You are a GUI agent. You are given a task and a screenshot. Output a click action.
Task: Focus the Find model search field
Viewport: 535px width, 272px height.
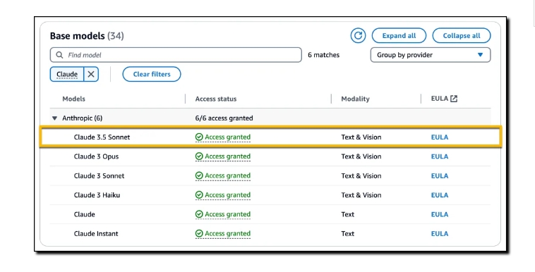click(176, 55)
